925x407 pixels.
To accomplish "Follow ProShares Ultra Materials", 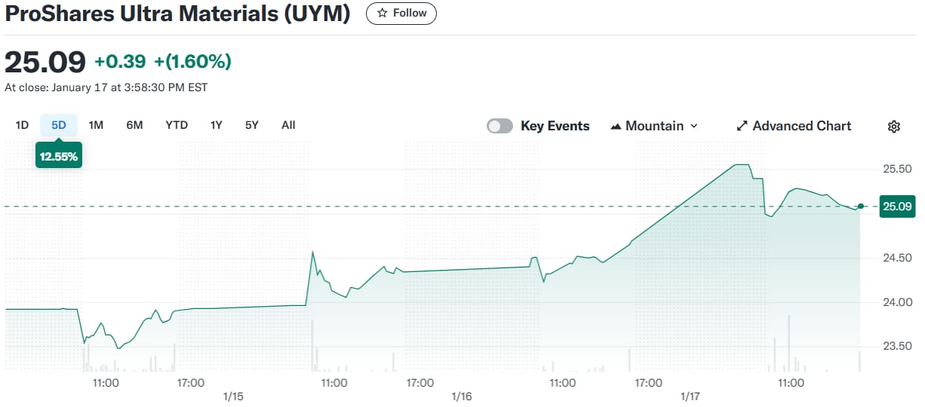I will (x=401, y=14).
